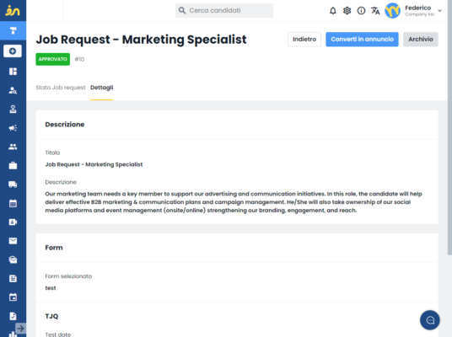Open the dashboard icon in sidebar
This screenshot has width=452, height=337.
[x=13, y=71]
